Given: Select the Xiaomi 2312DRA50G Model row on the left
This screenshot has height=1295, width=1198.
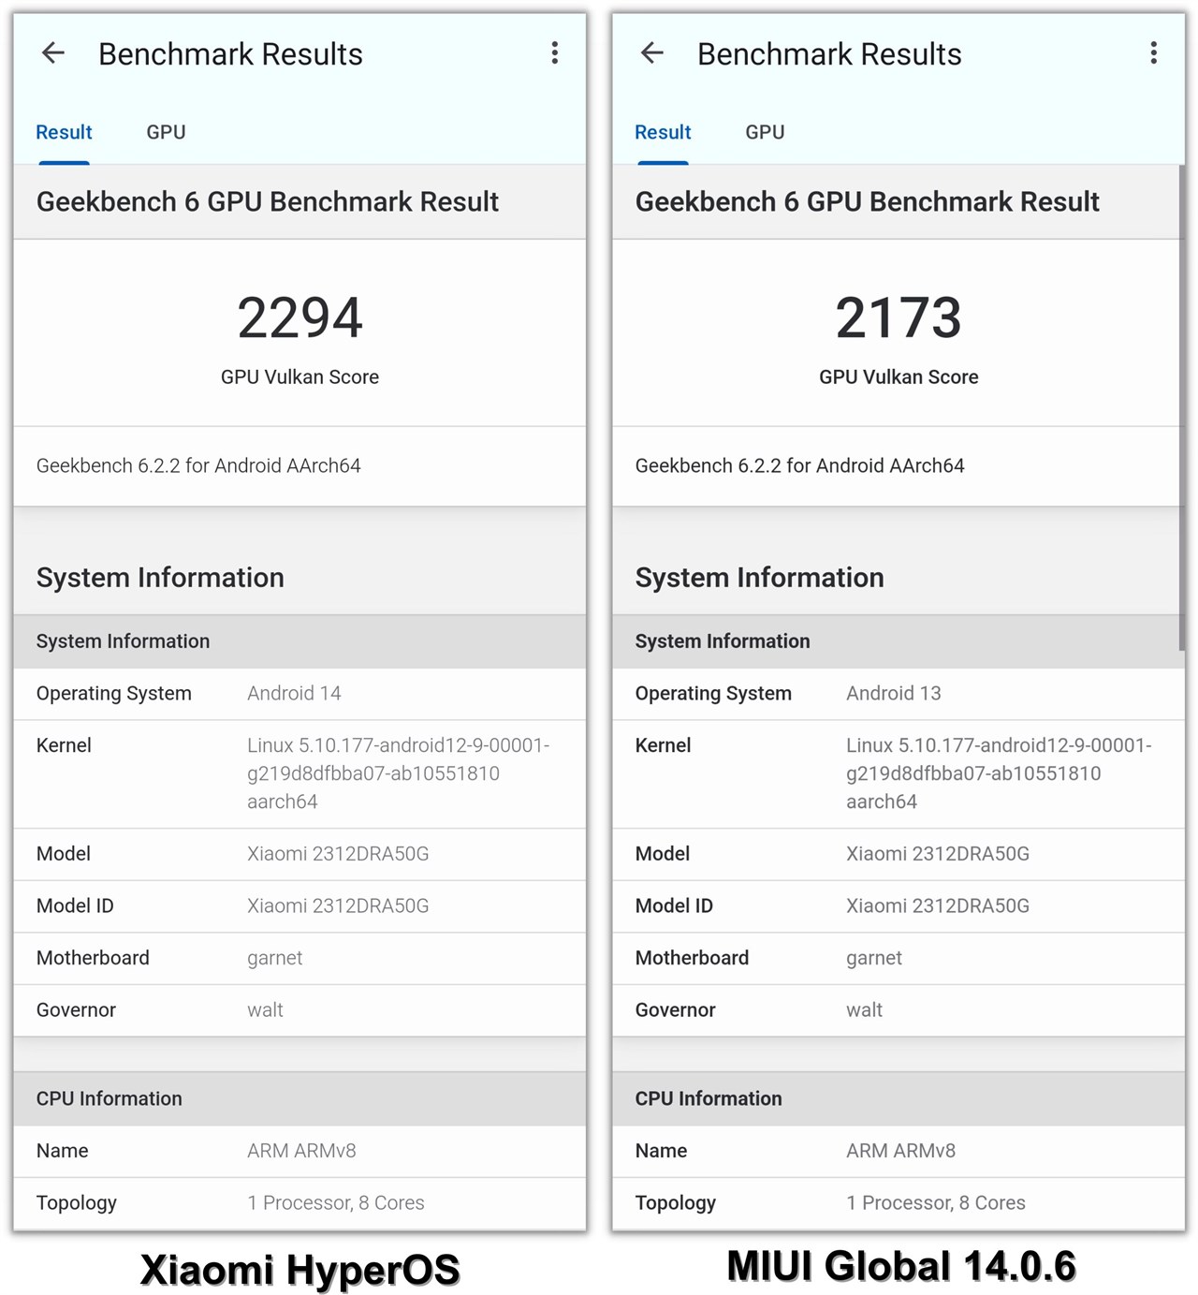Looking at the screenshot, I should [299, 853].
